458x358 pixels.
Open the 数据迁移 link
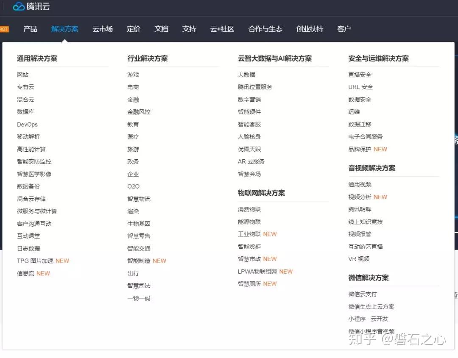click(x=360, y=124)
